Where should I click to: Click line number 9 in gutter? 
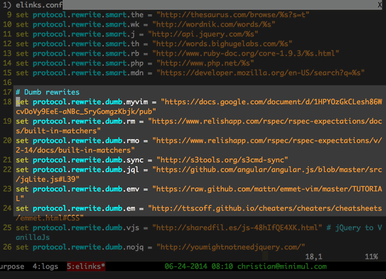coord(9,15)
